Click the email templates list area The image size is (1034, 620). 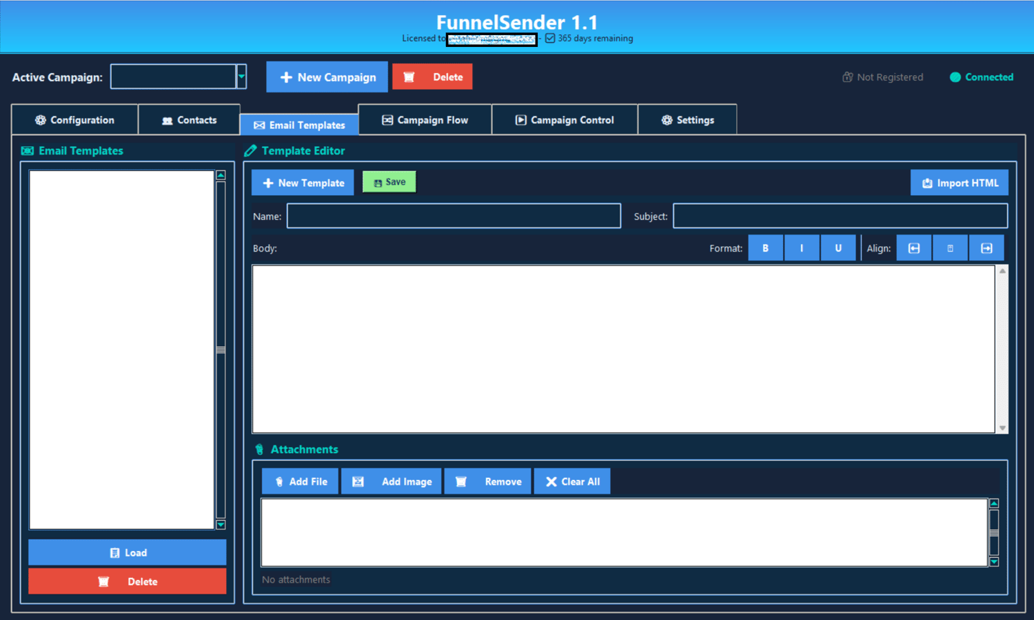(121, 350)
